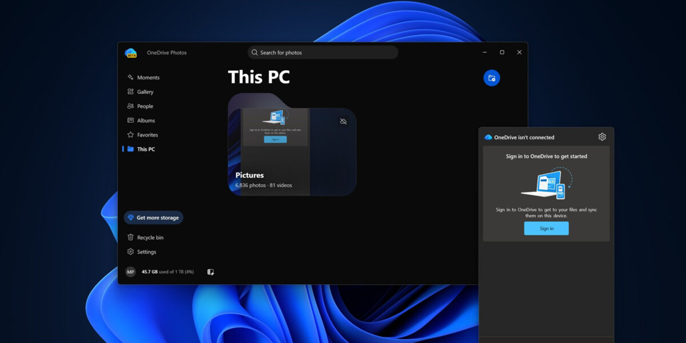This screenshot has width=686, height=343.
Task: Click the MP account avatar
Action: tap(130, 272)
